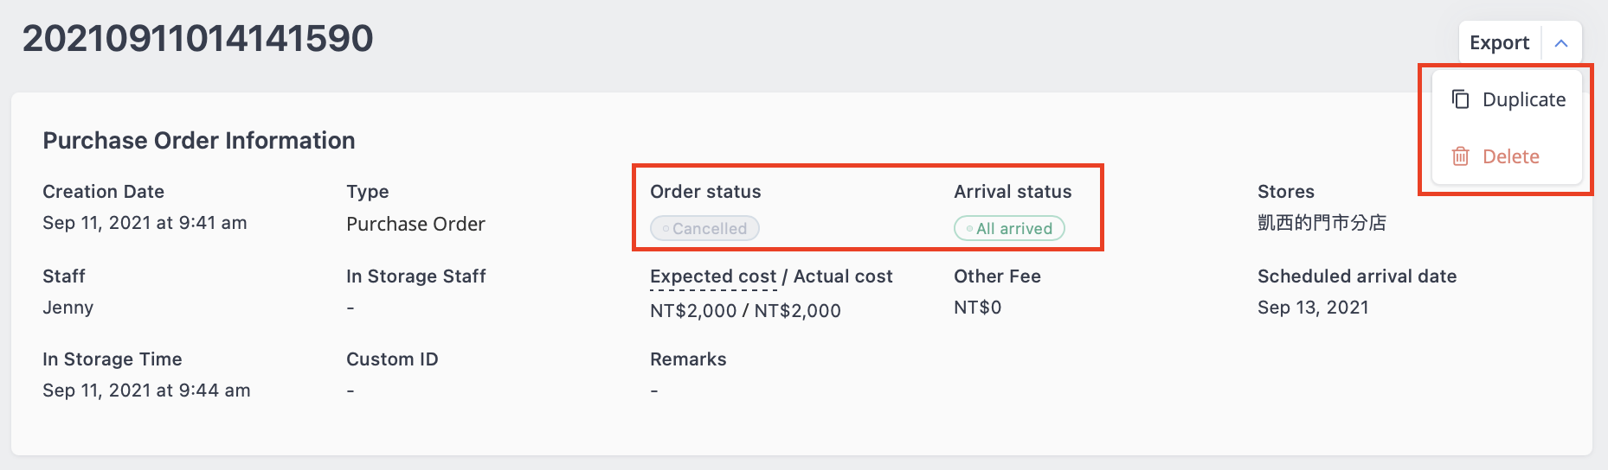This screenshot has width=1608, height=470.
Task: Select Duplicate from the dropdown menu
Action: pyautogui.click(x=1508, y=99)
